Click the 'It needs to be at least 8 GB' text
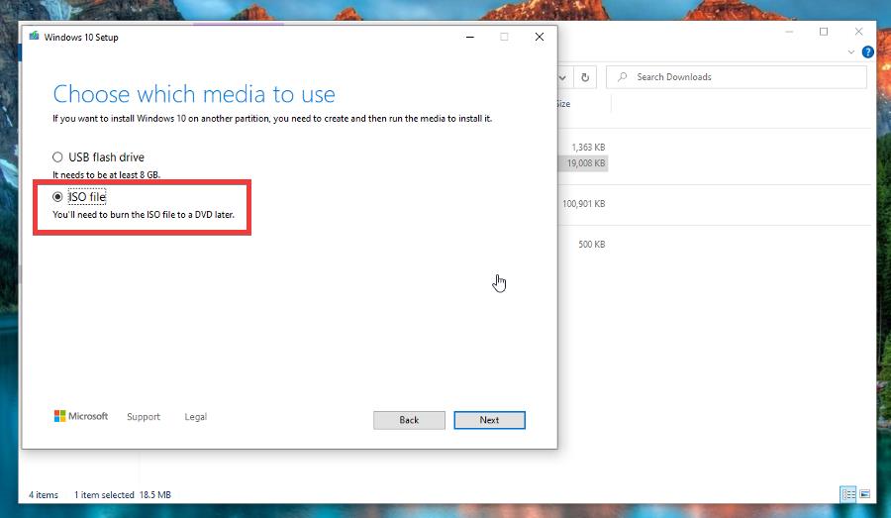Viewport: 891px width, 518px height. pyautogui.click(x=106, y=174)
